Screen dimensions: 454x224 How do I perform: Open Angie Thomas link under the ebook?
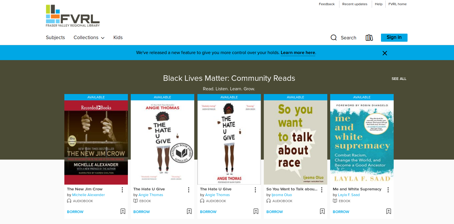pos(151,195)
